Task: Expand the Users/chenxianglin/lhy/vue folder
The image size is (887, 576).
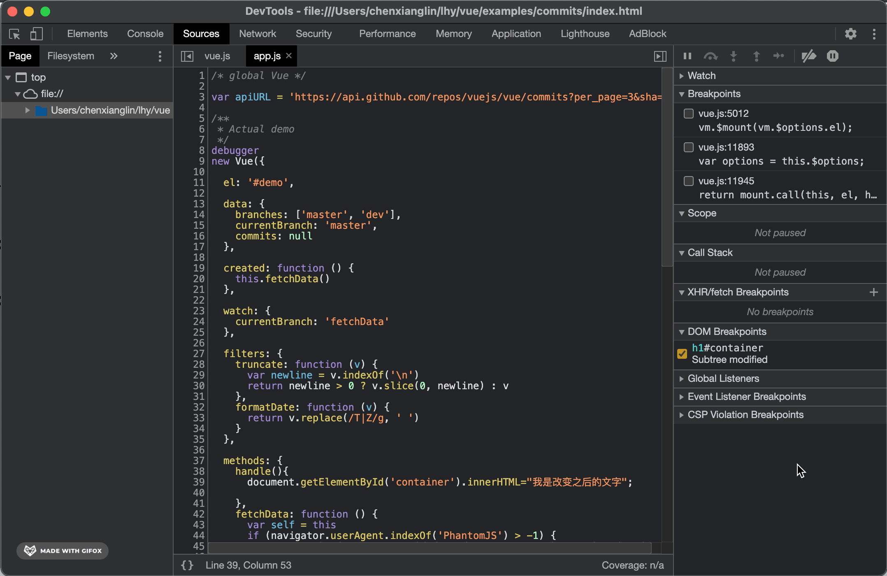Action: point(28,110)
